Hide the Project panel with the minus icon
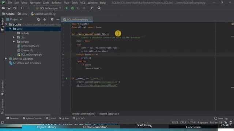 point(58,19)
